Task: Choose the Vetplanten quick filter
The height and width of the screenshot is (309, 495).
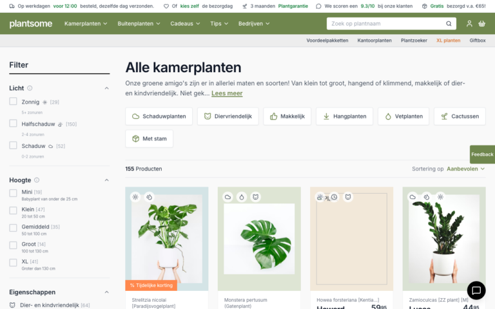Action: click(x=403, y=117)
